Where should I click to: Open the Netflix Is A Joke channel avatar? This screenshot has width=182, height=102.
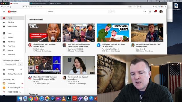30,45
